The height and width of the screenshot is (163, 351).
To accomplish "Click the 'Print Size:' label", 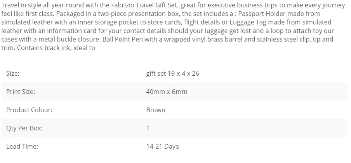I will 21,92.
